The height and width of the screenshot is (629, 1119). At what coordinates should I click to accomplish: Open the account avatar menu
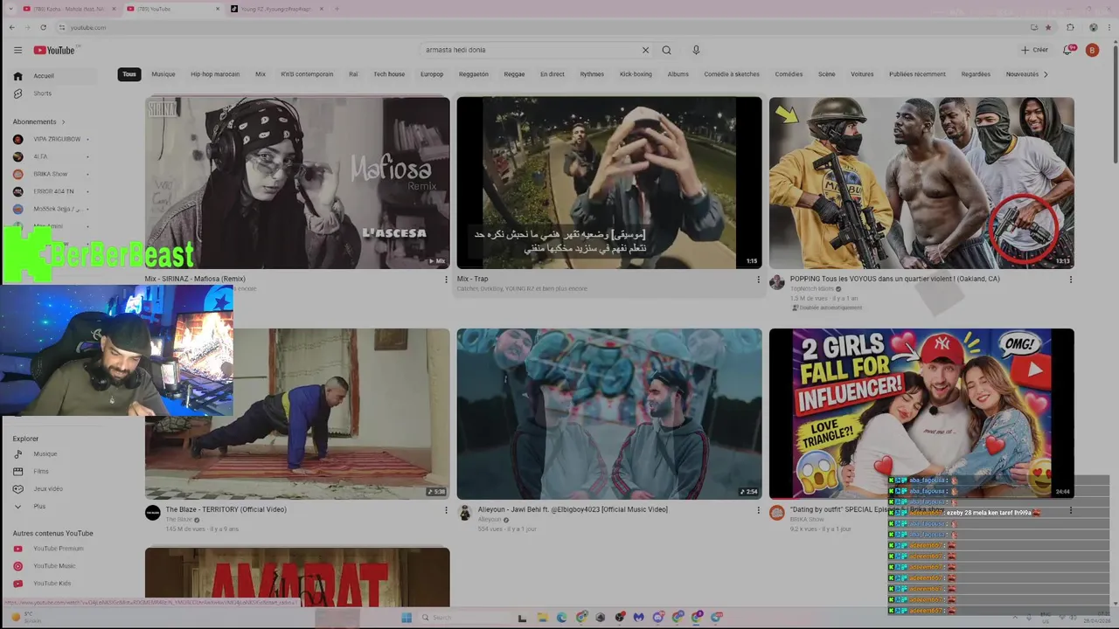pos(1092,50)
